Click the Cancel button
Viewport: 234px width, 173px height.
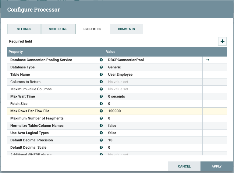(x=184, y=166)
